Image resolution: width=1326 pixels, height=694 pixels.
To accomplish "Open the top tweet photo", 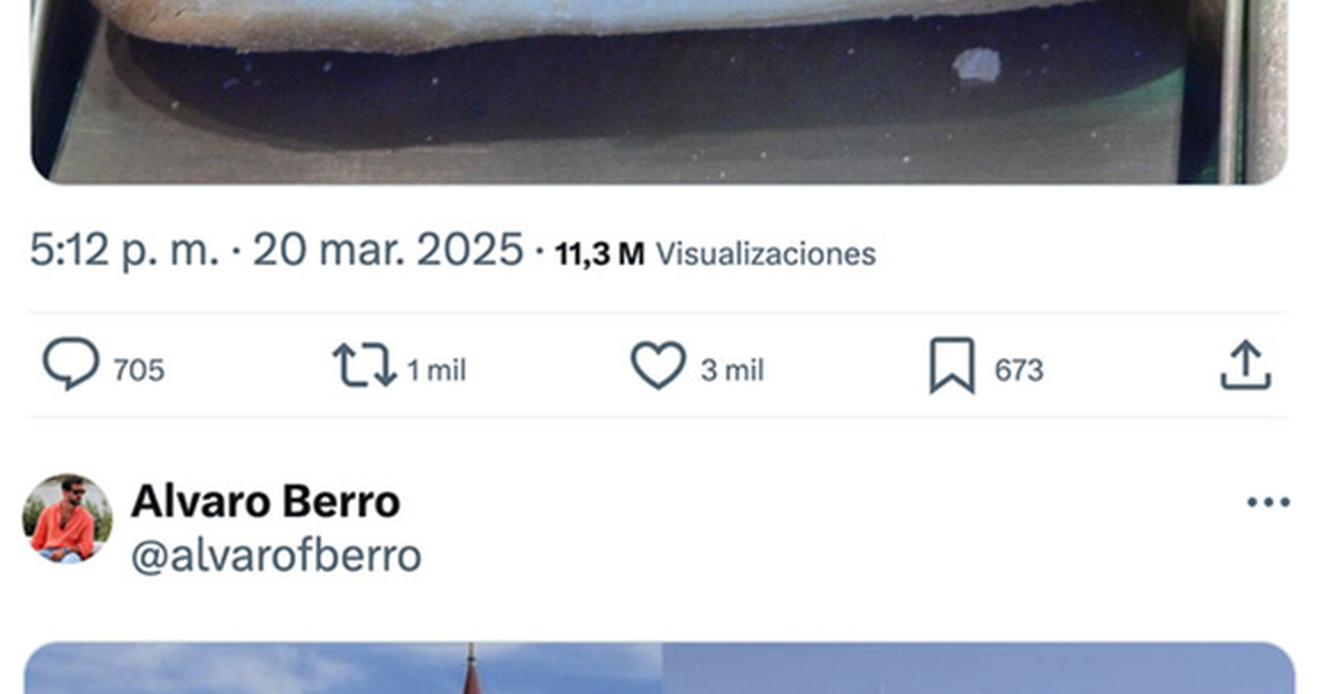I will tap(658, 91).
